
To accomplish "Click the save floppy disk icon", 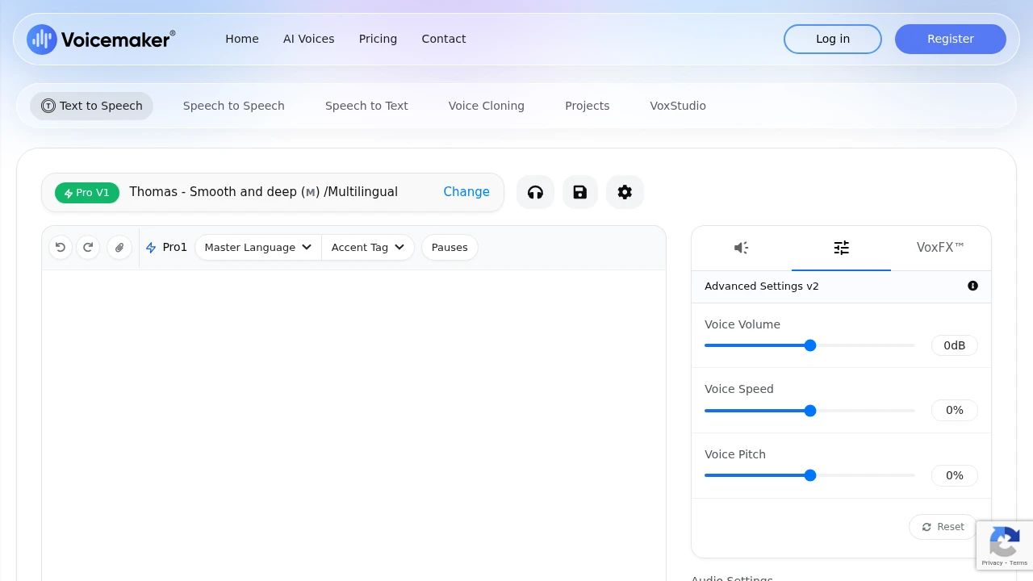I will 580,192.
